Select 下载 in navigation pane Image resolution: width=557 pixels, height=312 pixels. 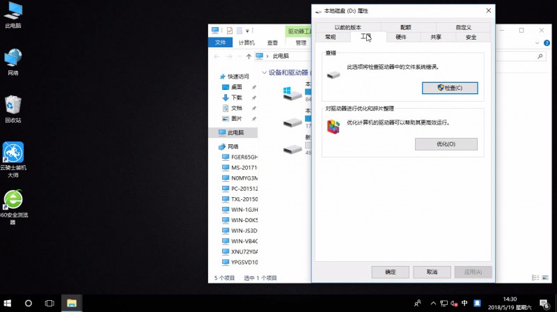[233, 97]
